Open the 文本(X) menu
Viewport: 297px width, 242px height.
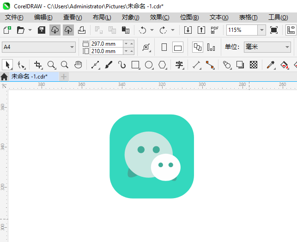[x=219, y=18]
